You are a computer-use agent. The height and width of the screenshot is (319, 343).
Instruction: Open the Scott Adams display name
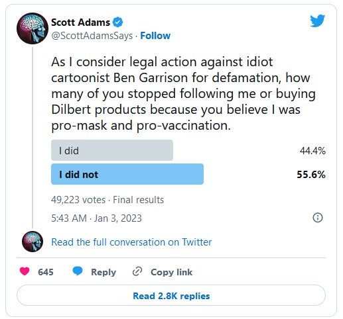(x=80, y=23)
